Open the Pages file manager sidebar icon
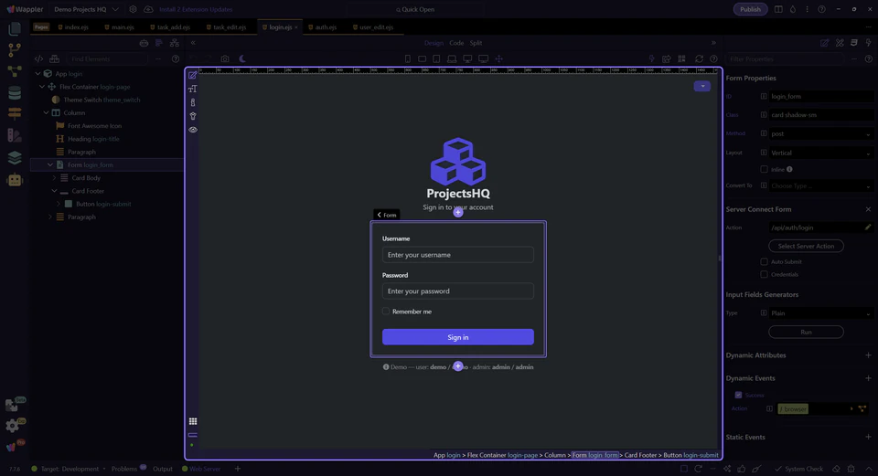878x476 pixels. click(15, 28)
